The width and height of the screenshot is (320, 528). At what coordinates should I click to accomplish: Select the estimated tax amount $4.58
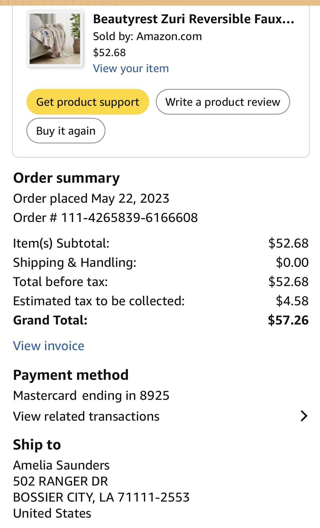pos(292,301)
